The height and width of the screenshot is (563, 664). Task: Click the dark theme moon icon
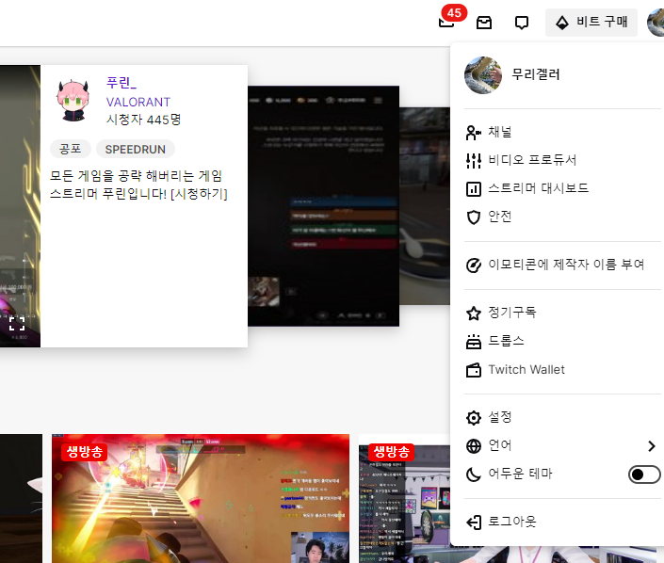tap(474, 475)
